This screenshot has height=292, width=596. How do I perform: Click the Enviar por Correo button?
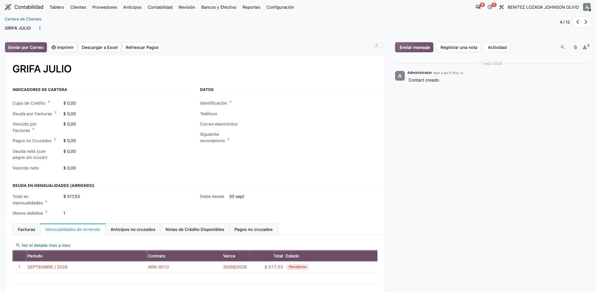click(x=26, y=47)
